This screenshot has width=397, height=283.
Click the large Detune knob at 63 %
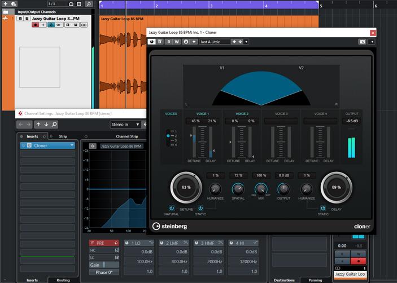coord(186,187)
